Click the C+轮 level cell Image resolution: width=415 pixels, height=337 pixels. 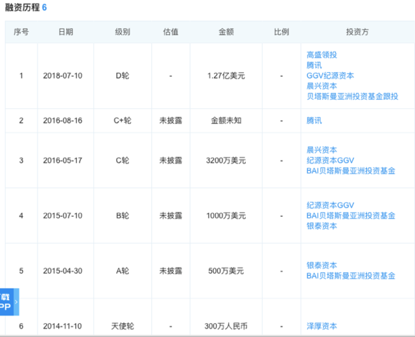pos(123,121)
